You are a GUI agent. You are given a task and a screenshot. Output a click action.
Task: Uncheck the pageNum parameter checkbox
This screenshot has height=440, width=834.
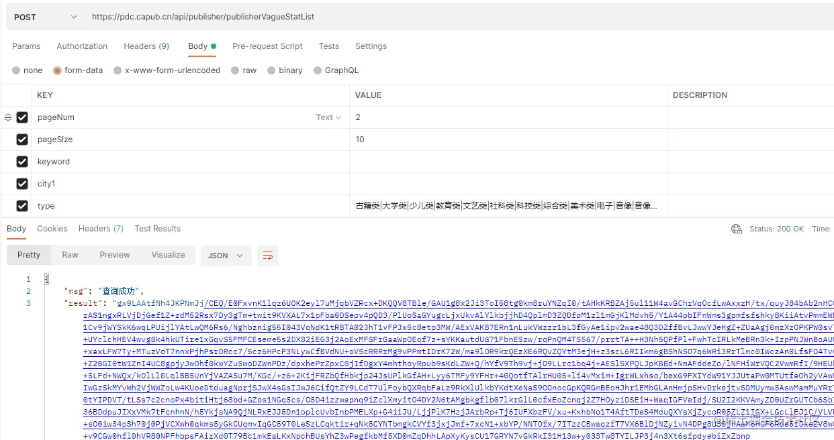(22, 117)
